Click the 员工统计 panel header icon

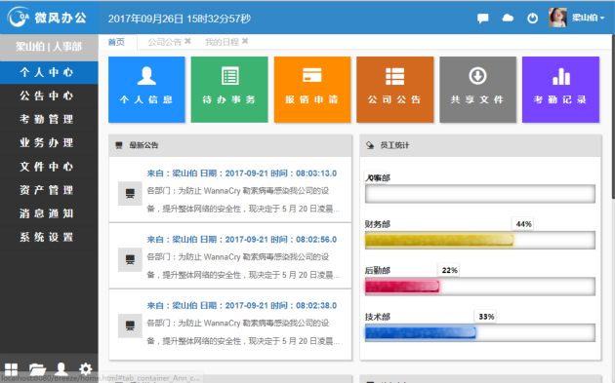(x=370, y=145)
